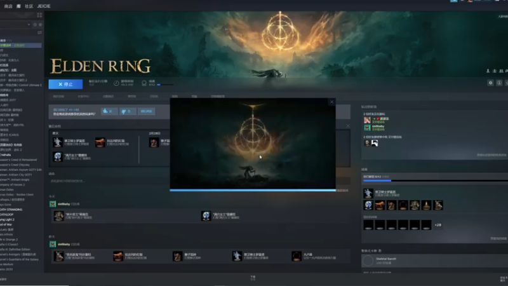Select DEATH STRANDING in library list
Image resolution: width=508 pixels, height=286 pixels.
pyautogui.click(x=11, y=210)
